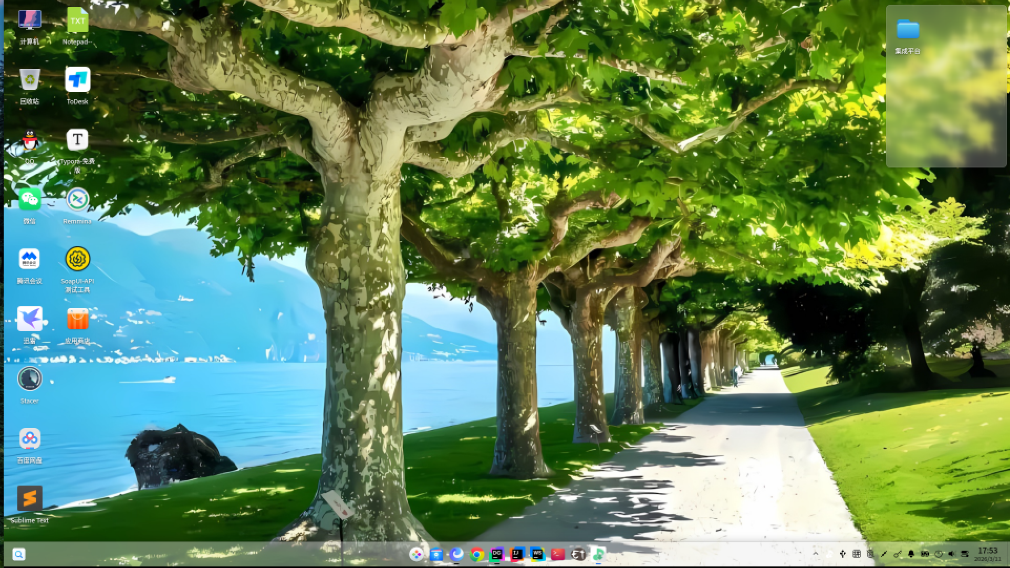Open IntelliJ IDEA from the dock
Image resolution: width=1010 pixels, height=568 pixels.
[x=517, y=554]
